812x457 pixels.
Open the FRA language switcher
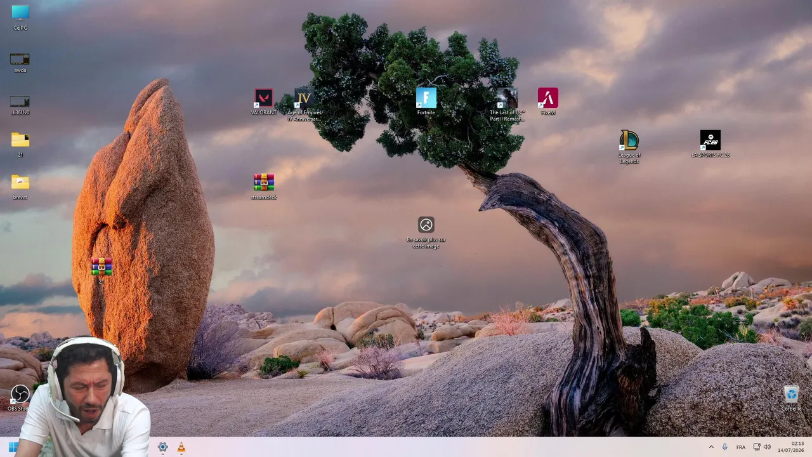click(740, 447)
